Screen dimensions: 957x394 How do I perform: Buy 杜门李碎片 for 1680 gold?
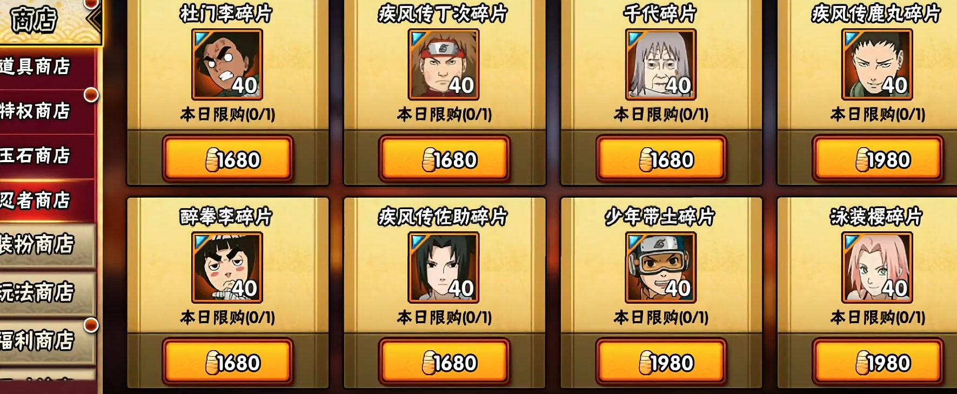click(228, 159)
